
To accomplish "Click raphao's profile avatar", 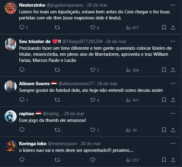I will click(x=11, y=116).
